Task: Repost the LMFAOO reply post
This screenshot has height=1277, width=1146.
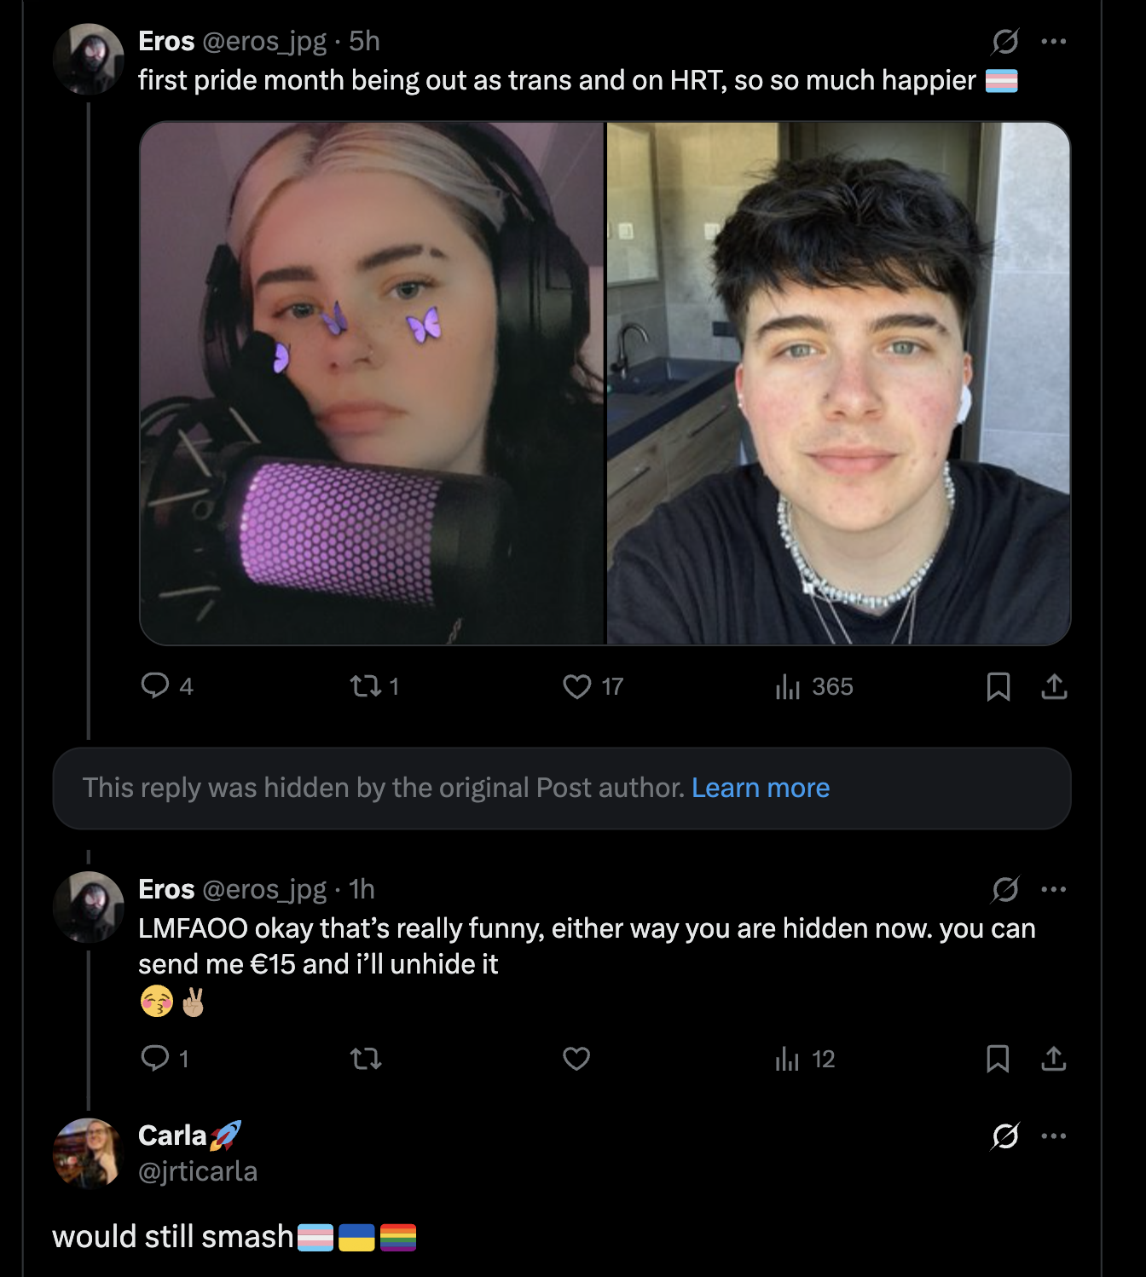Action: (366, 1059)
